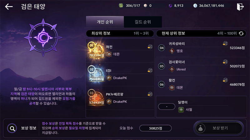View profile icon for PK누베르왕

[x=150, y=94]
